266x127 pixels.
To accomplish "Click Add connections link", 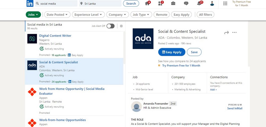I will pos(213,89).
